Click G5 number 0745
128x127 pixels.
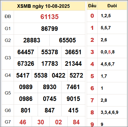coord(49,99)
